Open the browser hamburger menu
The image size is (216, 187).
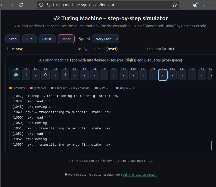[213, 5]
